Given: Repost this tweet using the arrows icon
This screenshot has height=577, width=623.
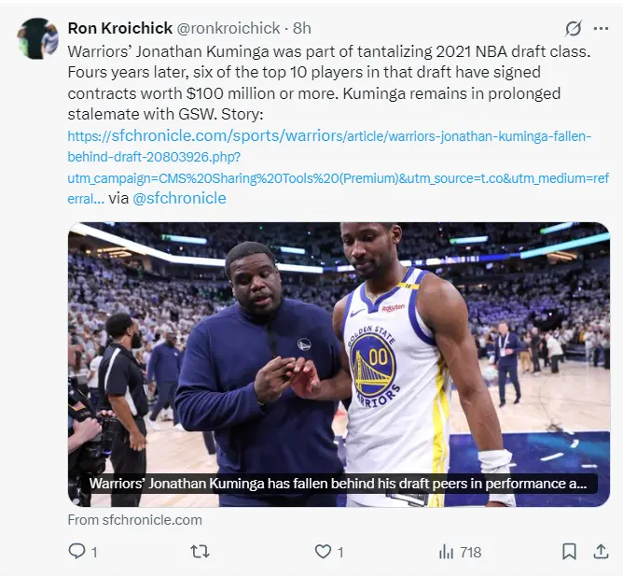Looking at the screenshot, I should point(200,552).
